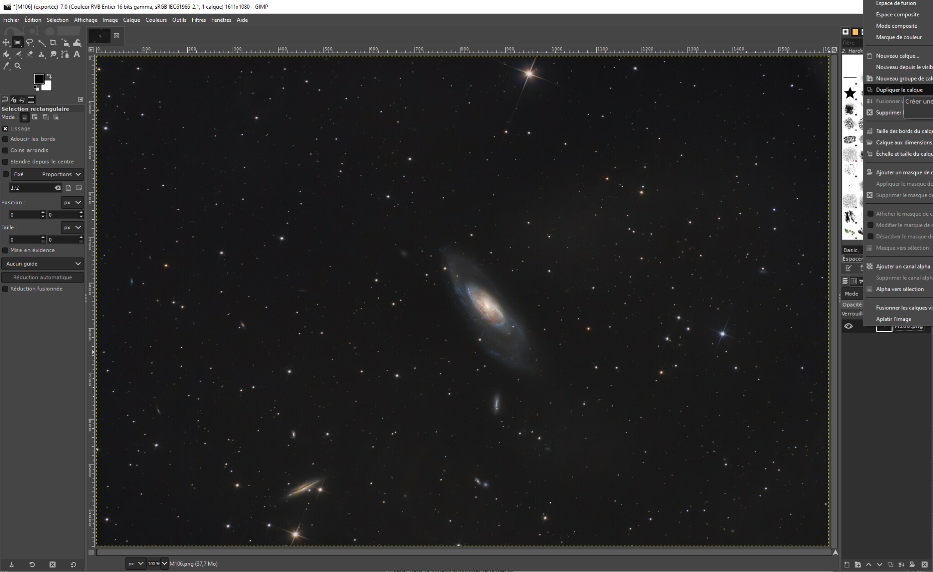
Task: Select the Ink calligraphy pen tool
Action: click(x=18, y=55)
